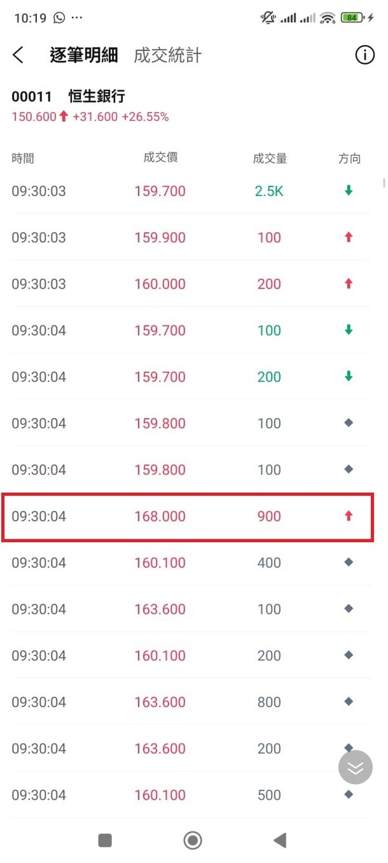Switch to the 成交統計 tab
The image size is (388, 863).
(x=167, y=56)
